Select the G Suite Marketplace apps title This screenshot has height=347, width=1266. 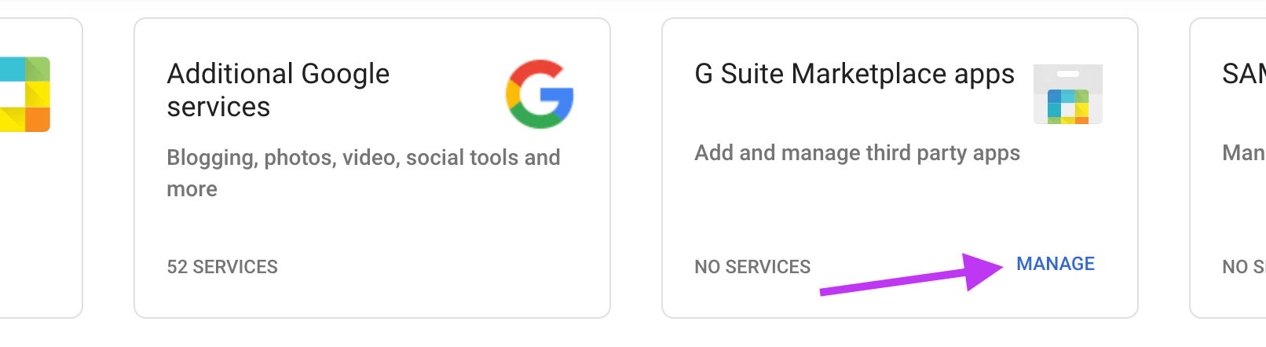click(x=854, y=75)
